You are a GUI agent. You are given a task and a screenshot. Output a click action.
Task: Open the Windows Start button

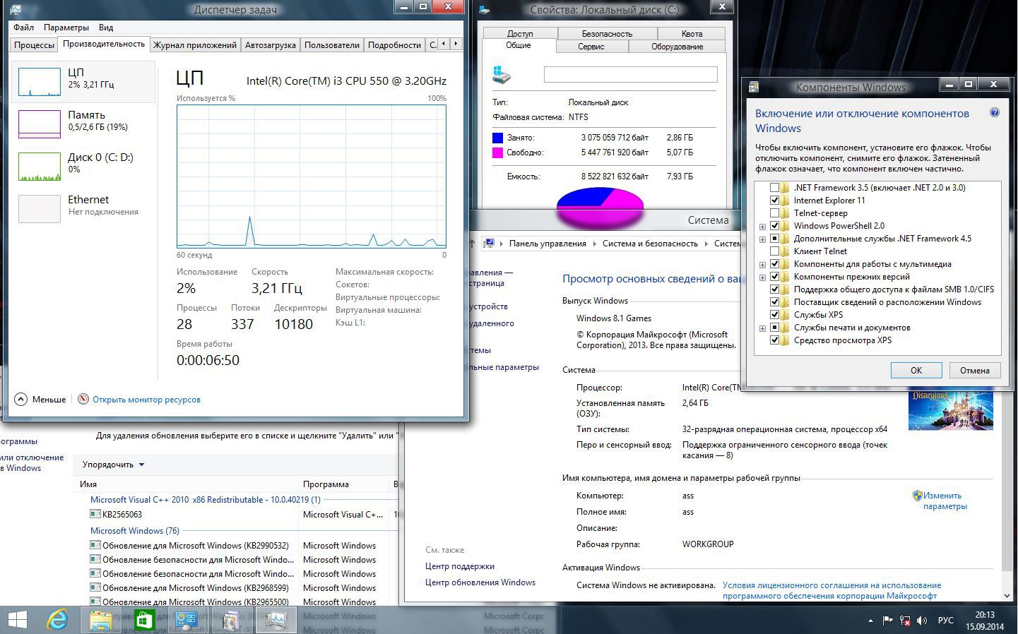[17, 620]
